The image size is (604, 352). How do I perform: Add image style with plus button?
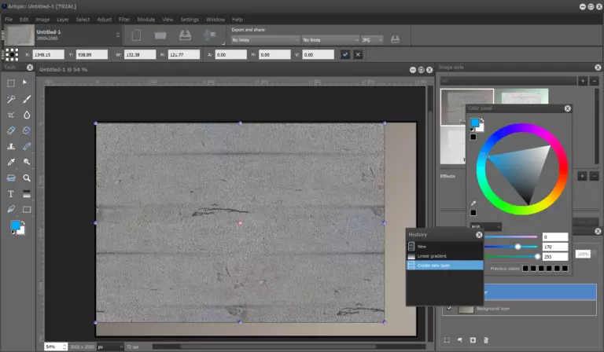(582, 81)
